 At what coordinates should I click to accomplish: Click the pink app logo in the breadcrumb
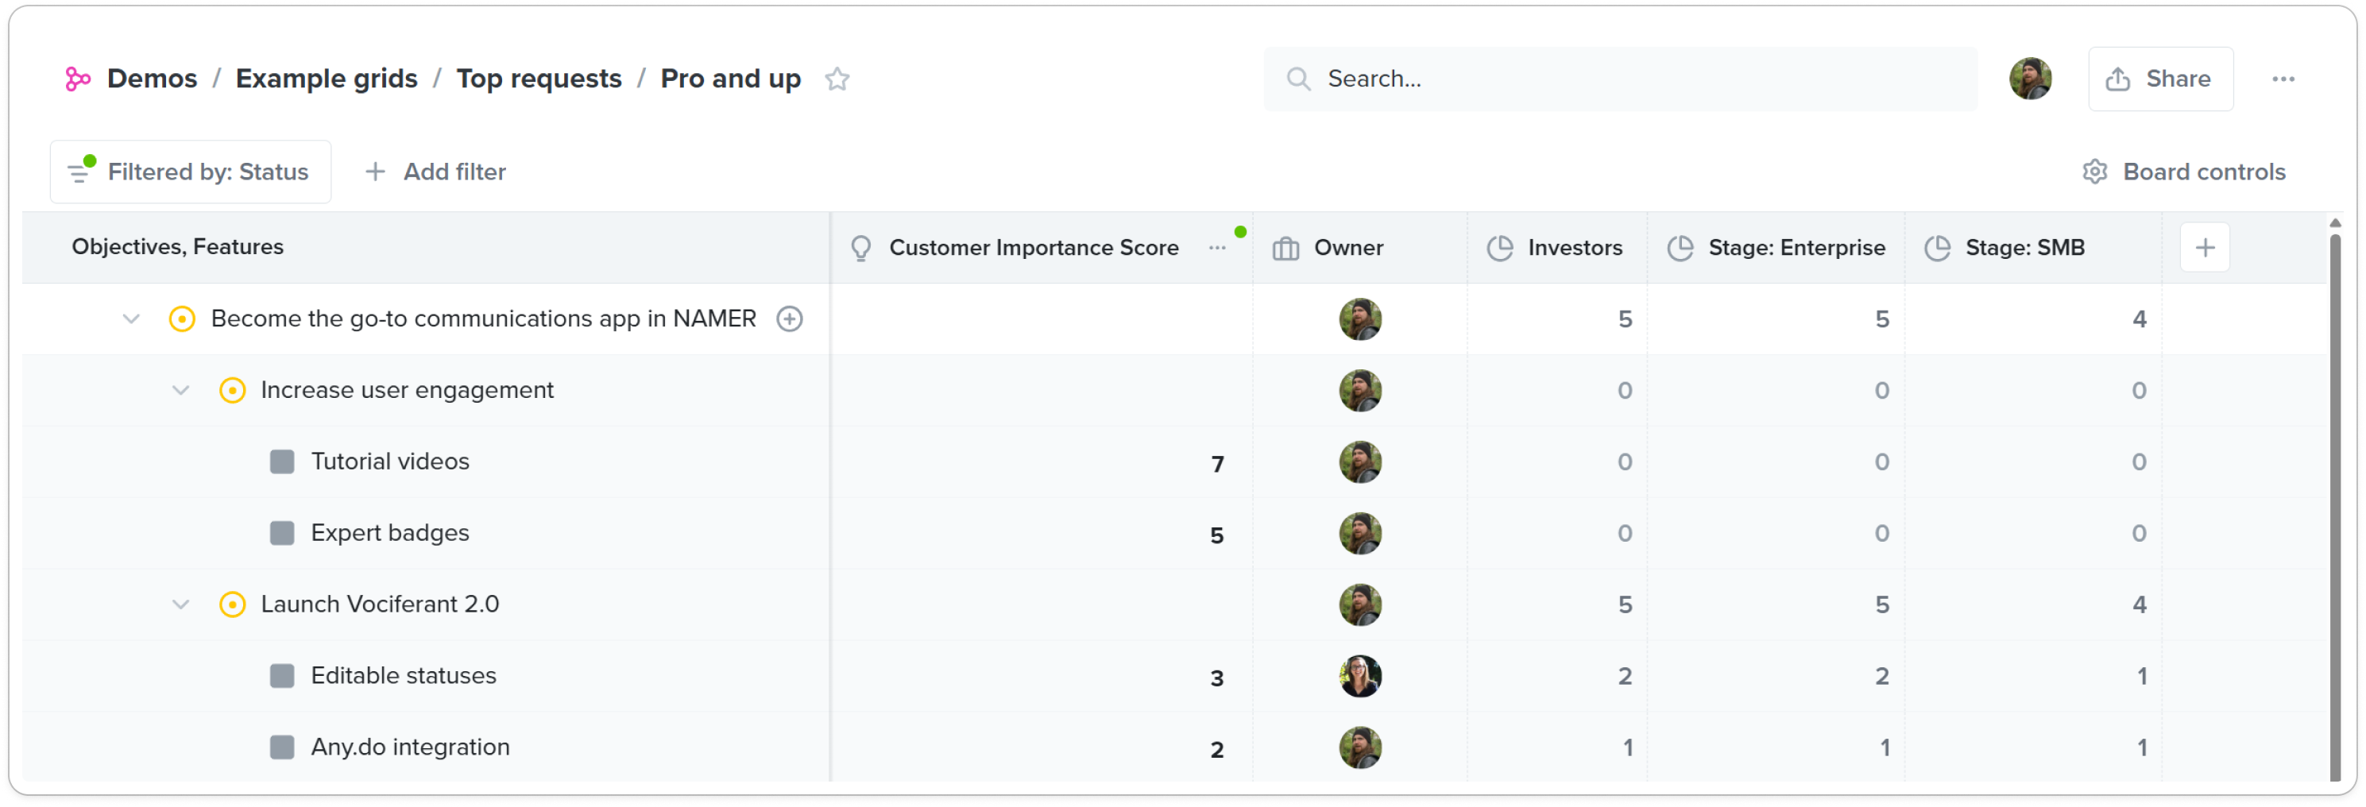(x=78, y=78)
